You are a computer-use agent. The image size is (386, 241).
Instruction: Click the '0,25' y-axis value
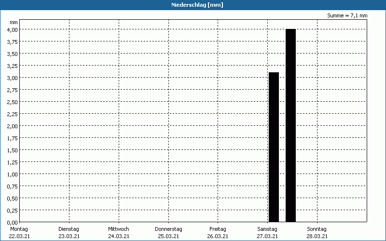click(x=13, y=211)
